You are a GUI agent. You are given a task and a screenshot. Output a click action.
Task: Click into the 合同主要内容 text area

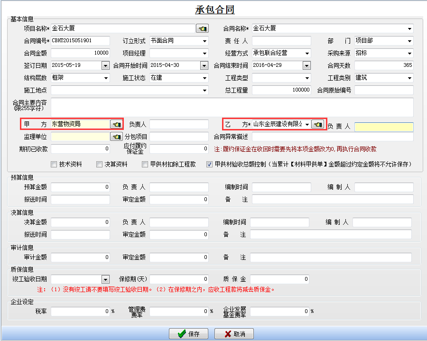[232, 107]
